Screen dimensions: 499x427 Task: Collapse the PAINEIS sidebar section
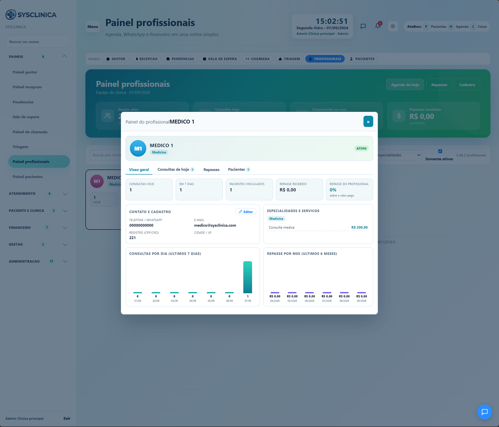pyautogui.click(x=65, y=56)
